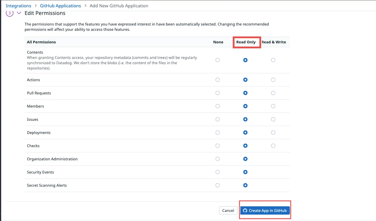Cancel the new GitHub application

pos(228,210)
